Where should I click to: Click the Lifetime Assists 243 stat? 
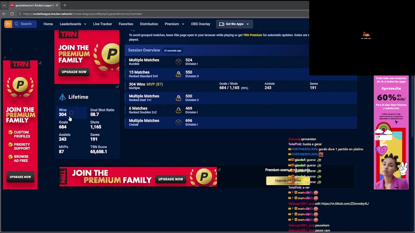tap(65, 137)
